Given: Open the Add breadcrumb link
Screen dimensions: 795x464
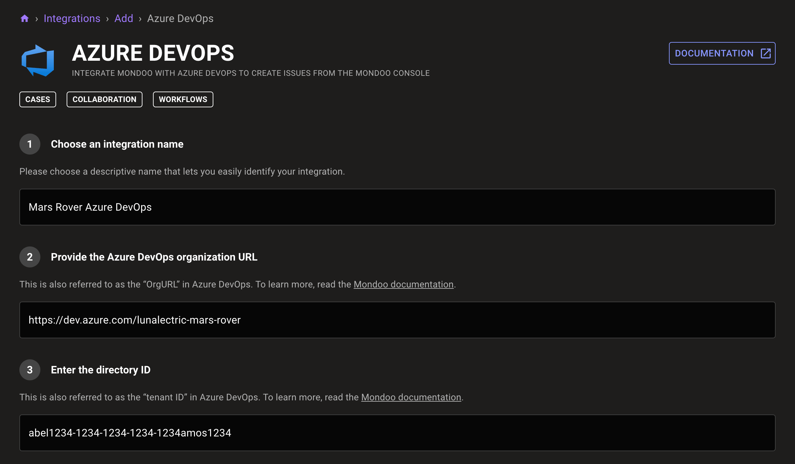Looking at the screenshot, I should (124, 18).
